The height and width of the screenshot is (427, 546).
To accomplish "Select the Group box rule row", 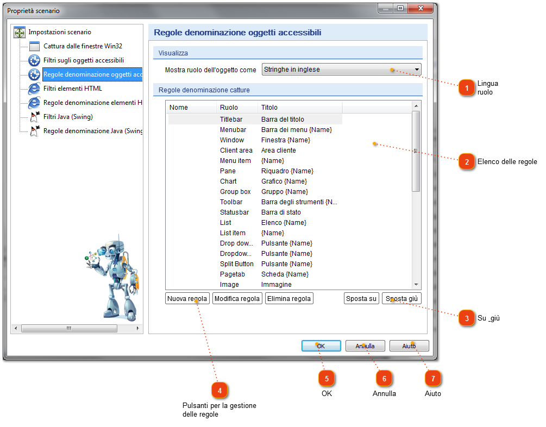I will pyautogui.click(x=255, y=192).
